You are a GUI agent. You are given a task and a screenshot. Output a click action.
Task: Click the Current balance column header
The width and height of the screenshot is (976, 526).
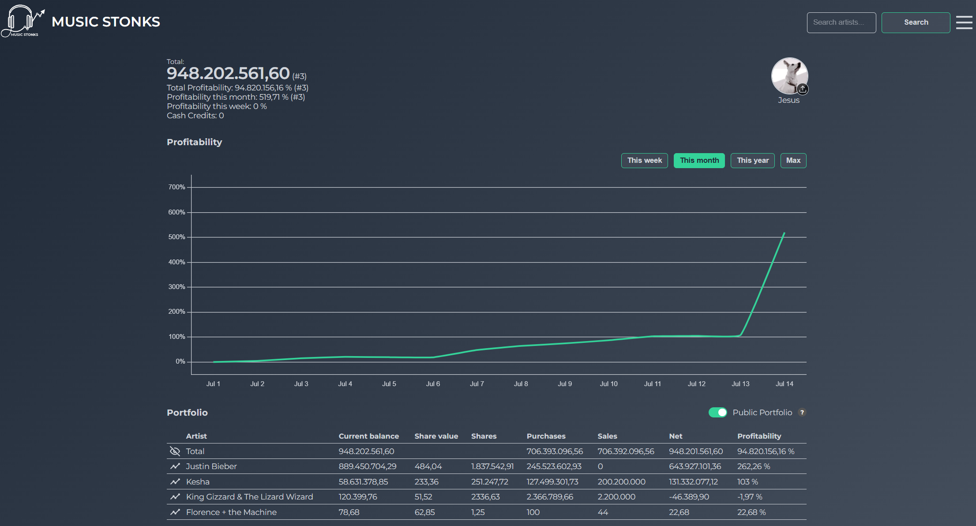[369, 436]
